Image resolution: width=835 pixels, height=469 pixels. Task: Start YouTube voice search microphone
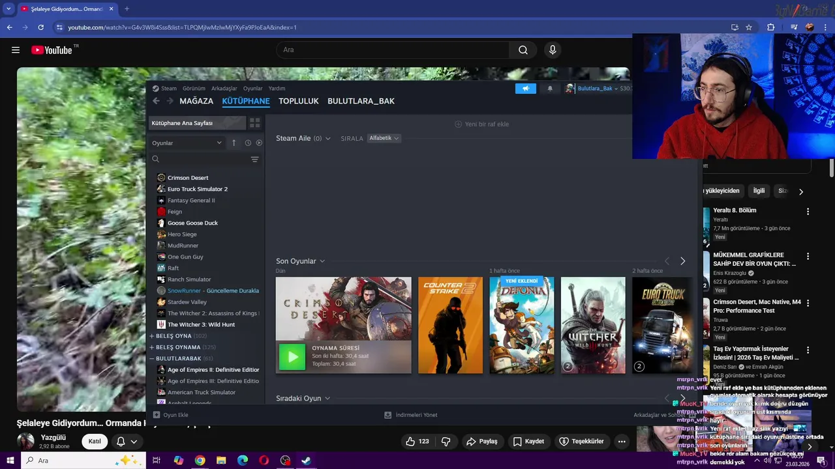coord(553,50)
